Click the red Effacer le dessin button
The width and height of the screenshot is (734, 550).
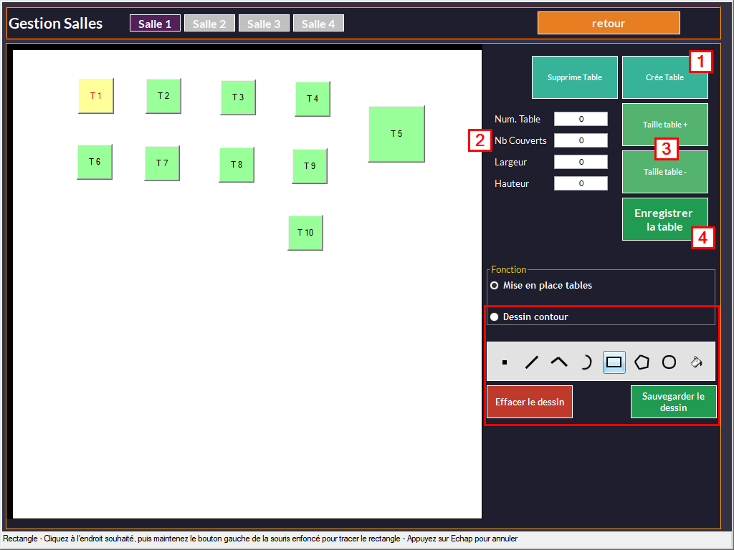tap(530, 402)
